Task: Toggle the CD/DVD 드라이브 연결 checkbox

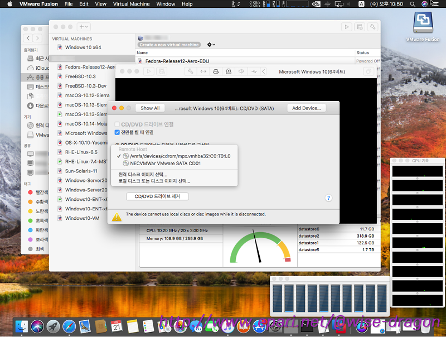Action: click(117, 124)
